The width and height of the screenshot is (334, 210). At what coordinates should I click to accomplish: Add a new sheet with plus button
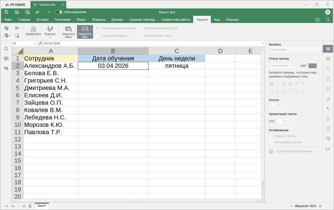pos(24,206)
